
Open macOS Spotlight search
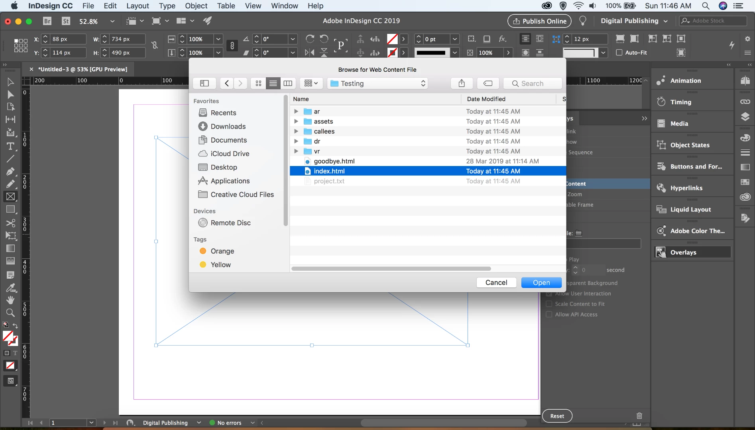(x=706, y=6)
